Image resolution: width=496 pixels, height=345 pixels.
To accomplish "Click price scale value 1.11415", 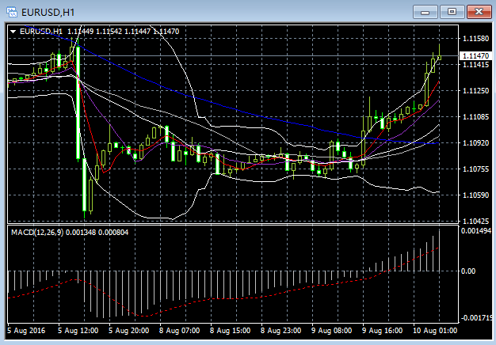I will [x=475, y=65].
